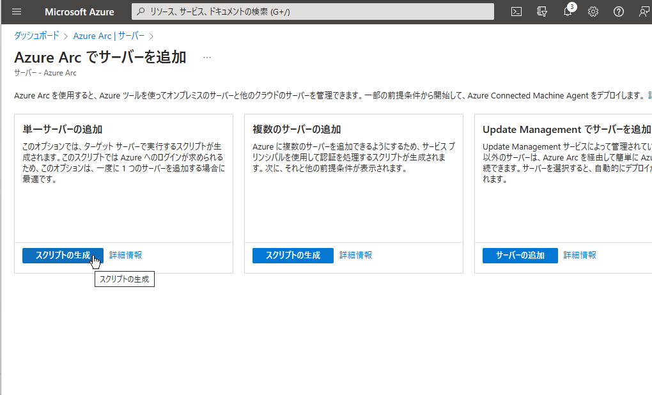Viewport: 652px width, 395px height.
Task: Navigate to Azure Arc | サーバー breadcrumb
Action: click(109, 36)
